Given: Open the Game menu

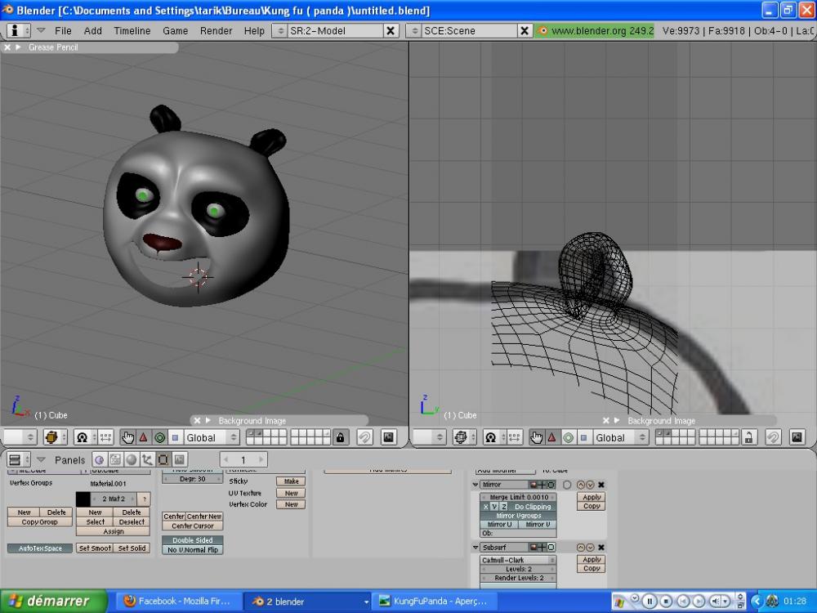Looking at the screenshot, I should (x=175, y=31).
